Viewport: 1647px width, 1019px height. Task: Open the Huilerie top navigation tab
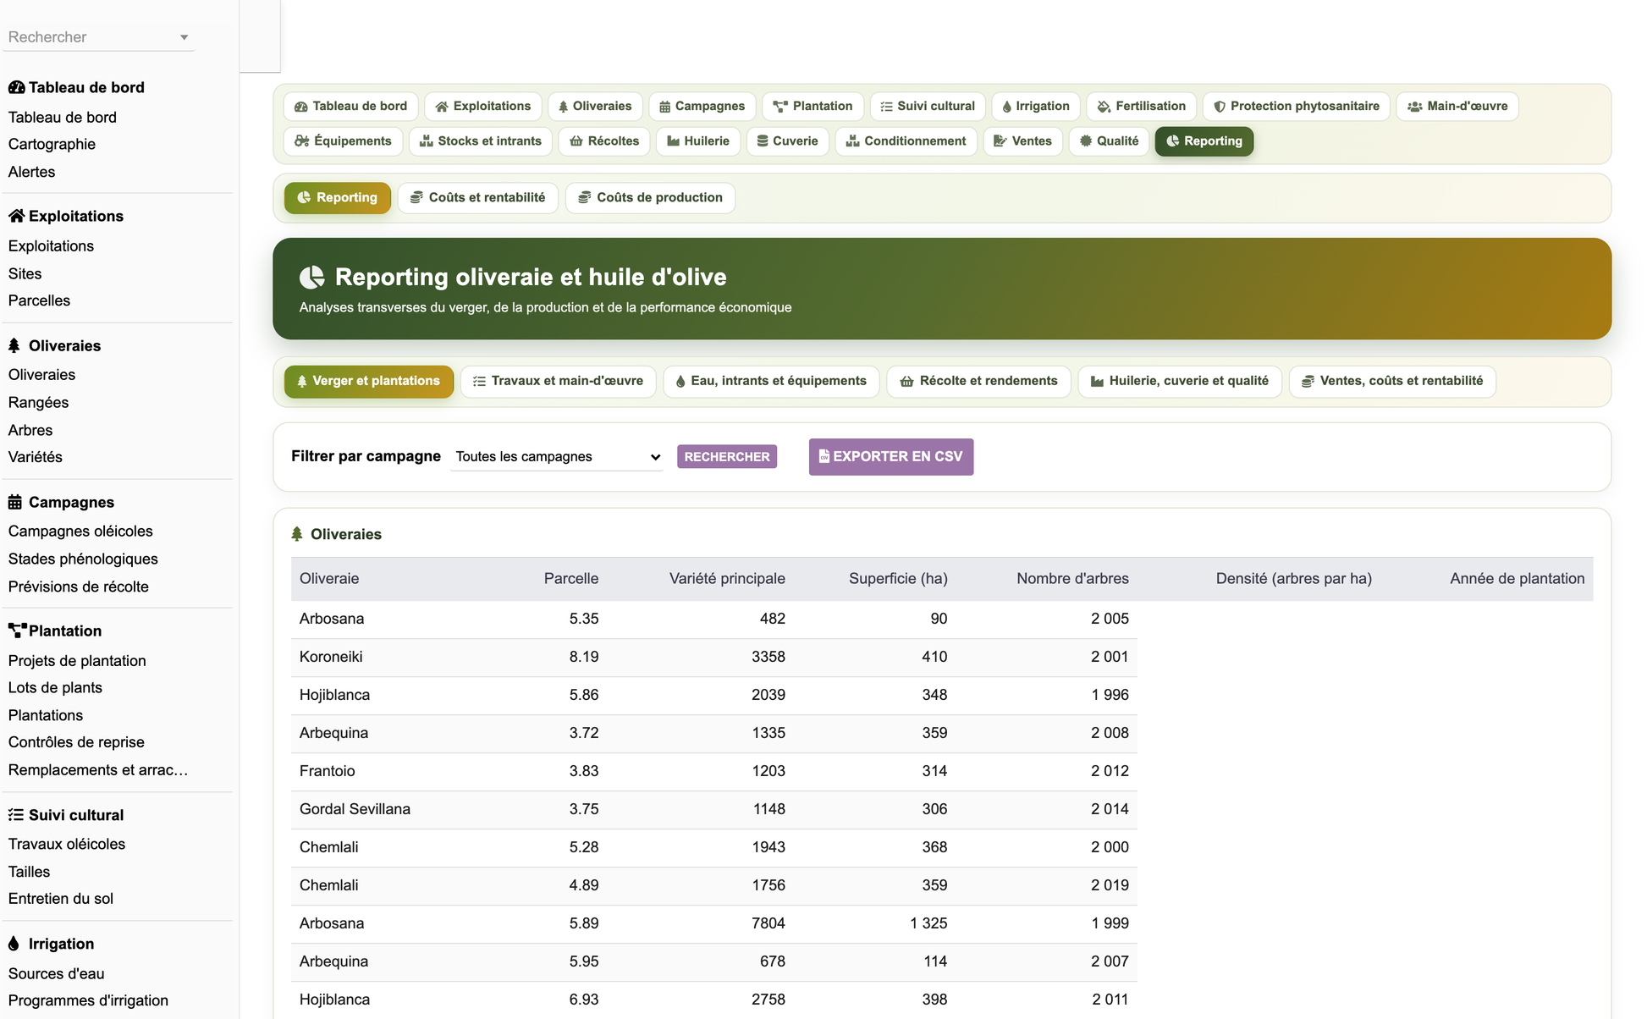tap(698, 140)
